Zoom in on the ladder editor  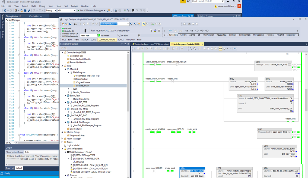pyautogui.click(x=191, y=49)
